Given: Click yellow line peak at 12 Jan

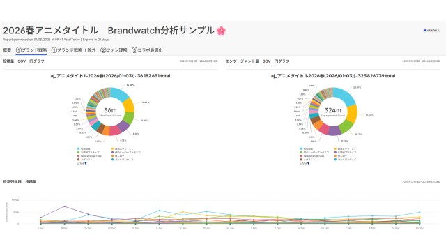Looking at the screenshot, I should tap(183, 212).
